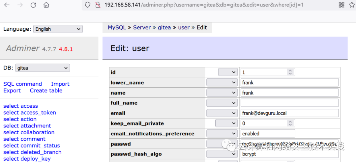Open the Export link
Image resolution: width=356 pixels, height=162 pixels.
coord(12,91)
